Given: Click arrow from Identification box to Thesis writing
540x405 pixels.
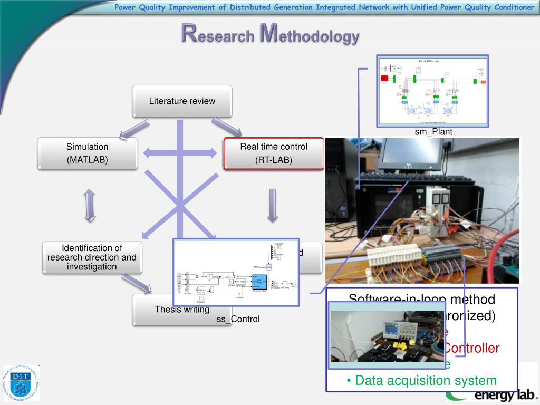Looking at the screenshot, I should (x=137, y=284).
